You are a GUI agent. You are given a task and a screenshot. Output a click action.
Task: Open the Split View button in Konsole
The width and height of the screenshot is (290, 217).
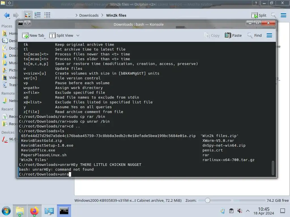click(61, 35)
